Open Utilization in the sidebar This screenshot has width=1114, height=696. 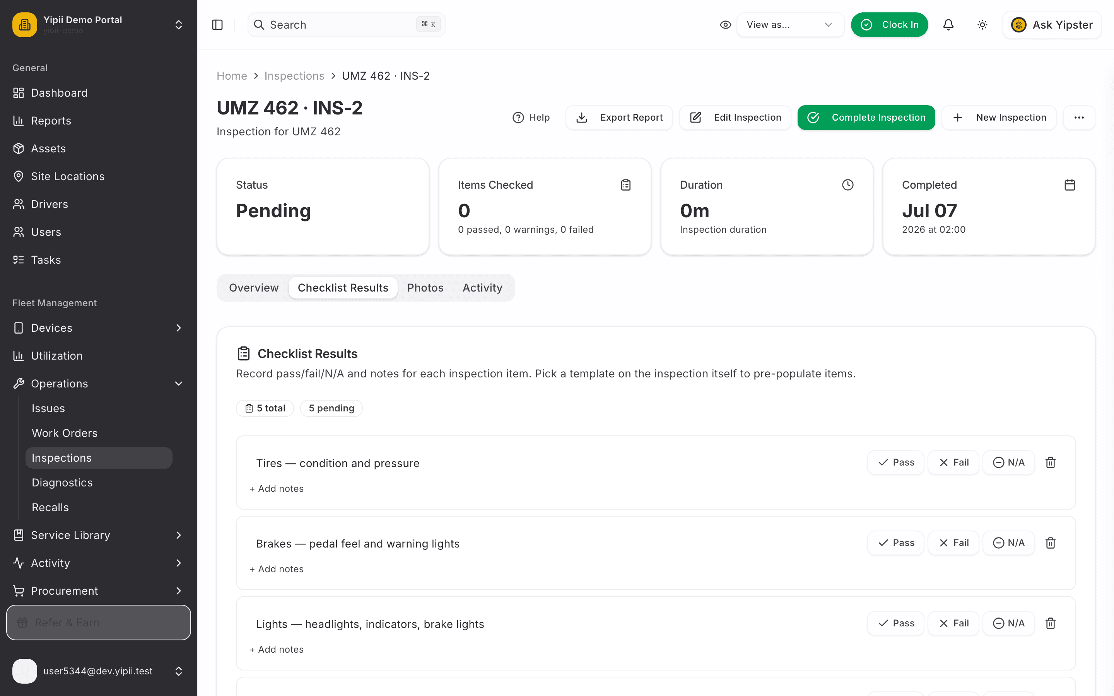click(99, 356)
